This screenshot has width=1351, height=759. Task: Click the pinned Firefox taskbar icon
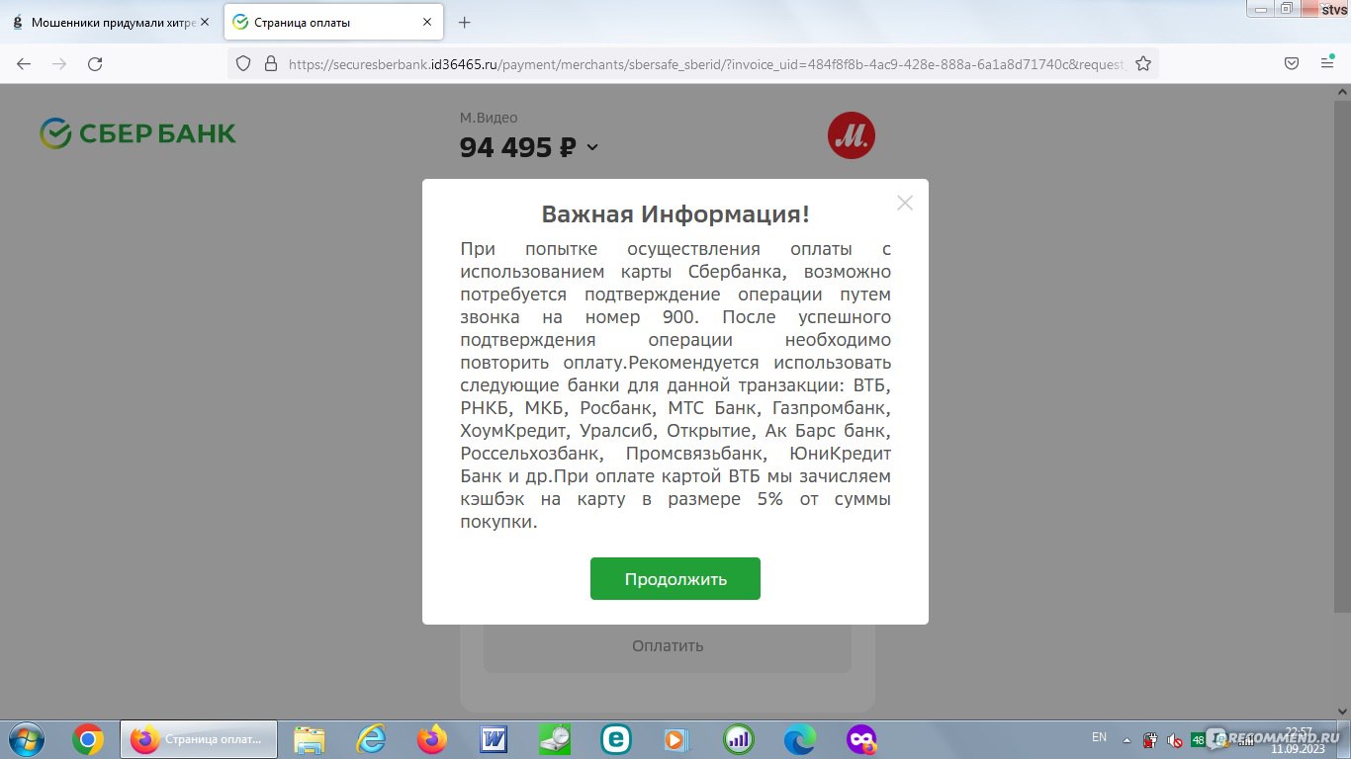(x=432, y=739)
